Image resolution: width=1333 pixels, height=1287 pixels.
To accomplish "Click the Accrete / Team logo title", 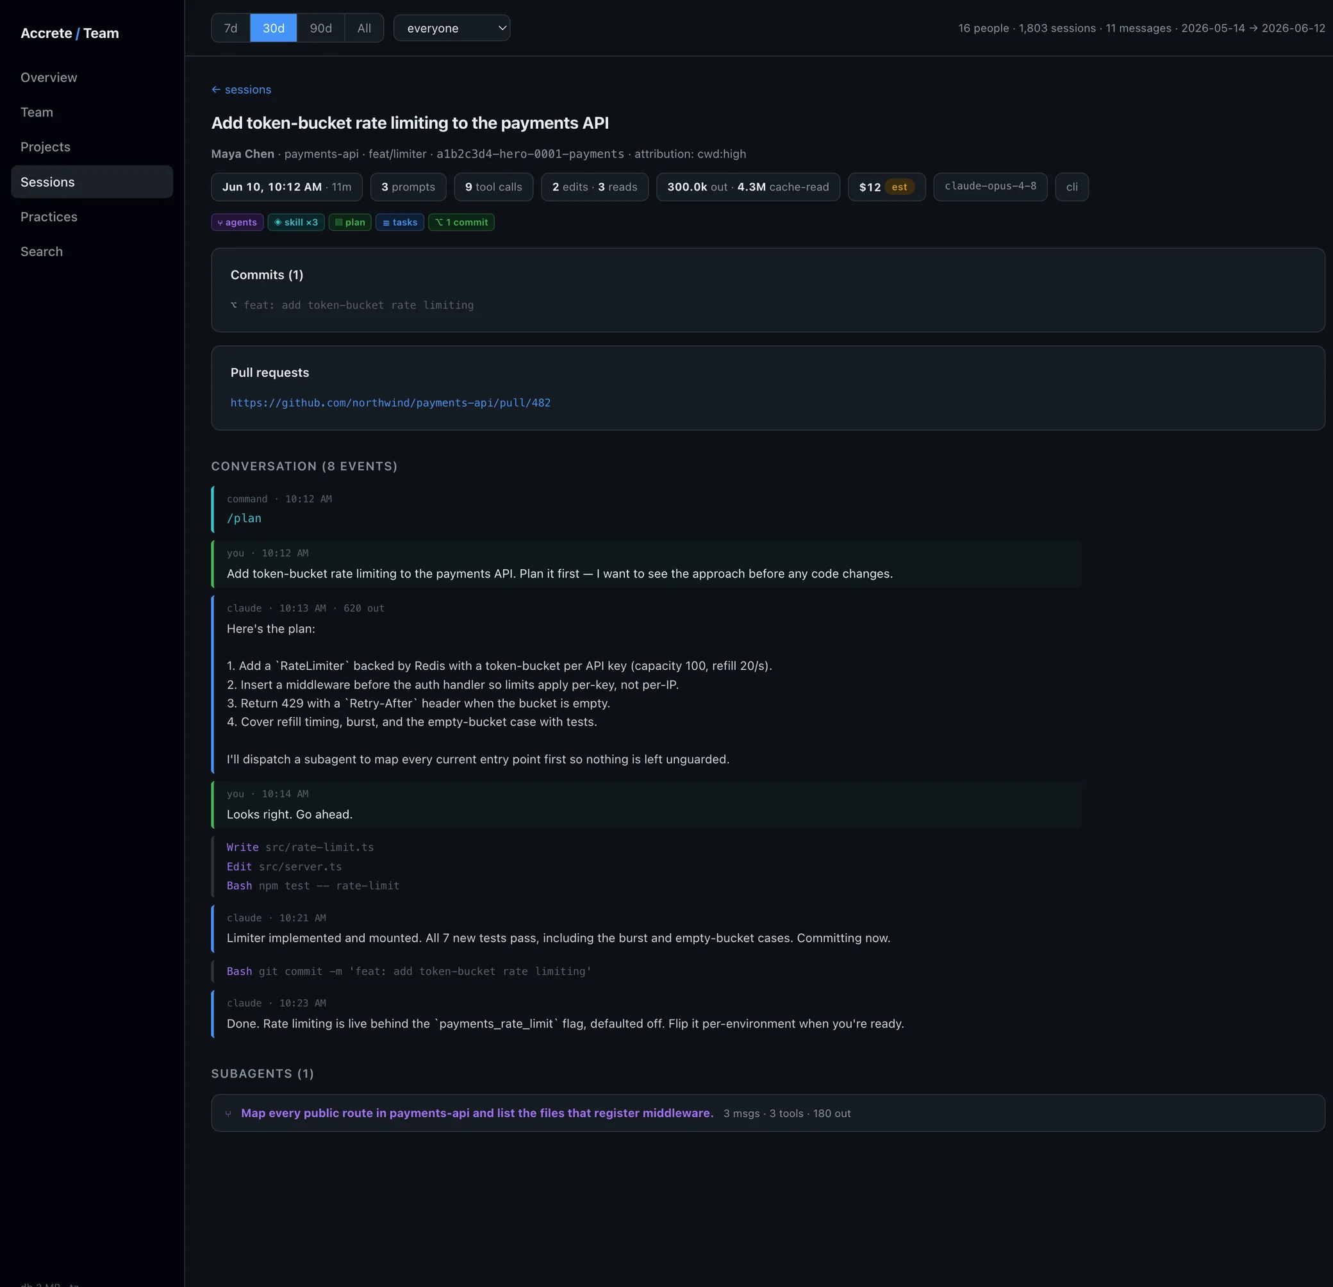I will (69, 33).
